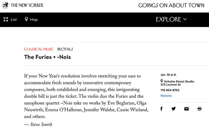This screenshot has height=130, width=209.
Task: Share event on Twitter
Action: (173, 109)
